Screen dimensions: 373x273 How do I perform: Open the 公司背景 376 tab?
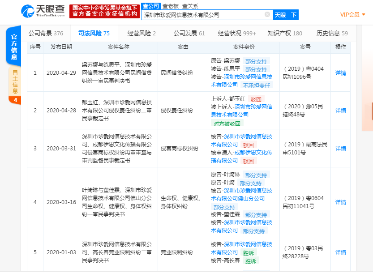tap(46, 33)
